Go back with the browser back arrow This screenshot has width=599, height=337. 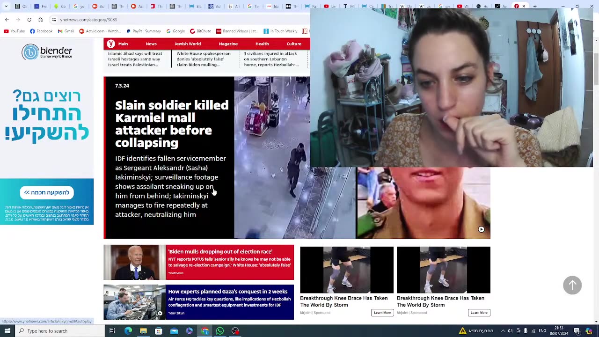point(7,20)
